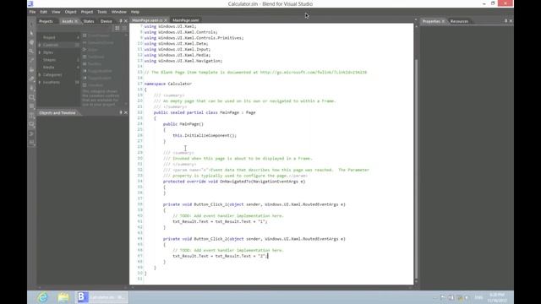Open the Object menu

tap(70, 12)
